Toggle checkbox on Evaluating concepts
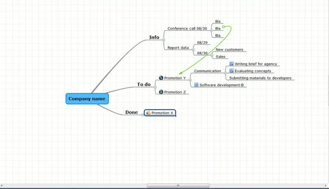The height and width of the screenshot is (189, 329). click(x=231, y=71)
